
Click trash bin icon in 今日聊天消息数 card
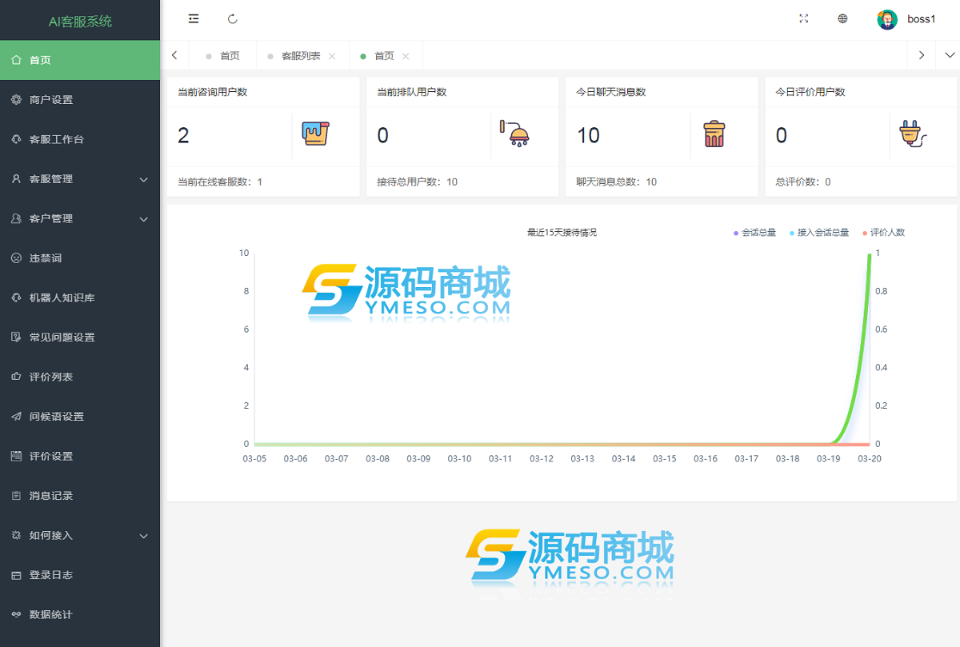click(x=714, y=134)
